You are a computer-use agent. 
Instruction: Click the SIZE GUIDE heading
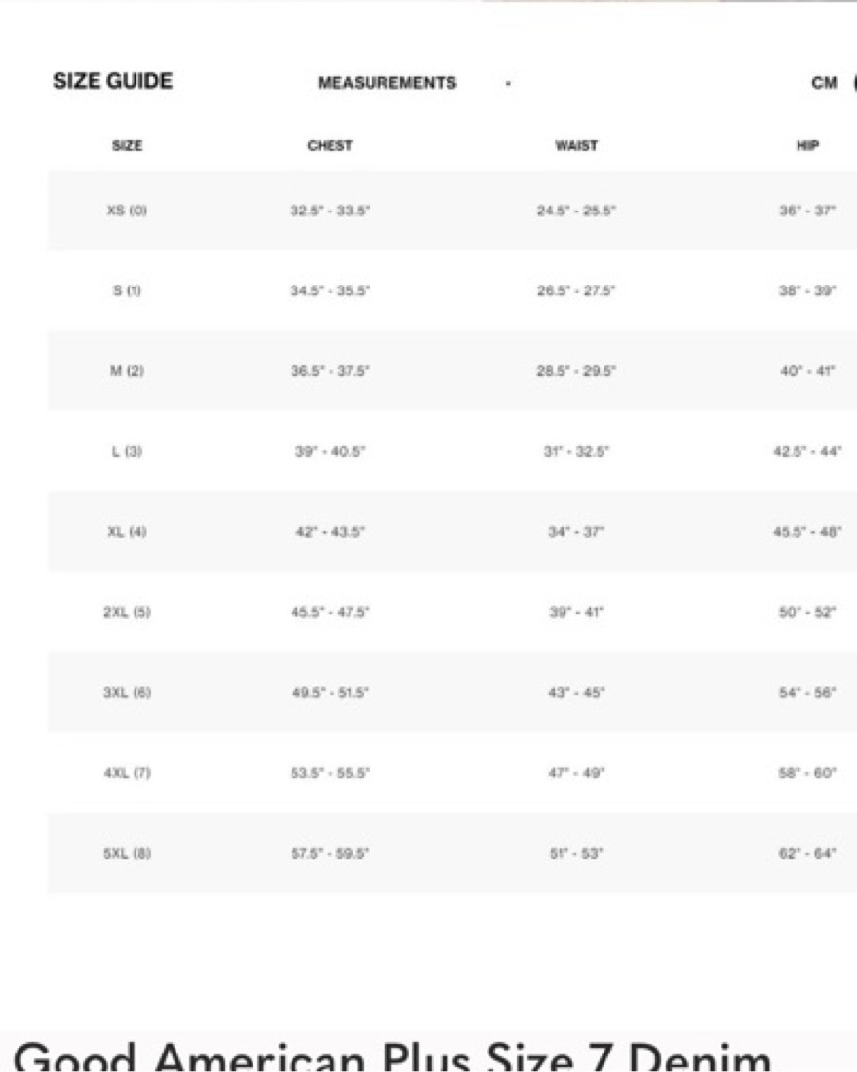pos(113,81)
